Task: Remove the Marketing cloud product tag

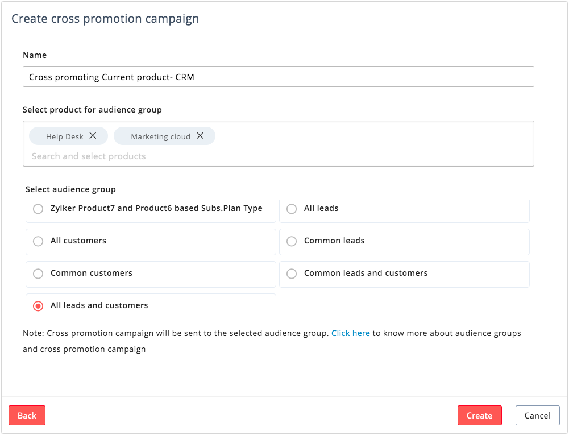Action: (x=200, y=136)
